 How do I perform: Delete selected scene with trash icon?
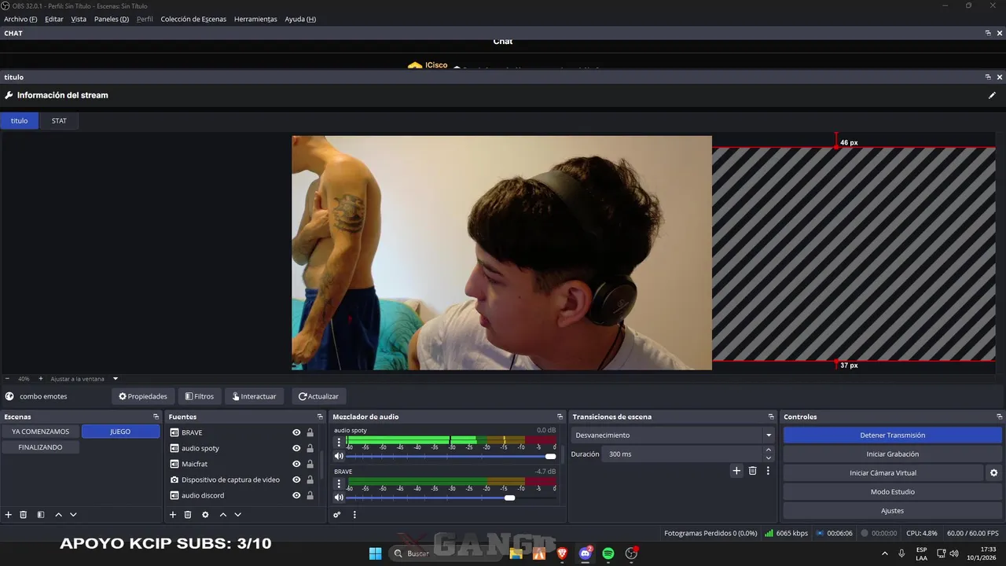(x=24, y=515)
